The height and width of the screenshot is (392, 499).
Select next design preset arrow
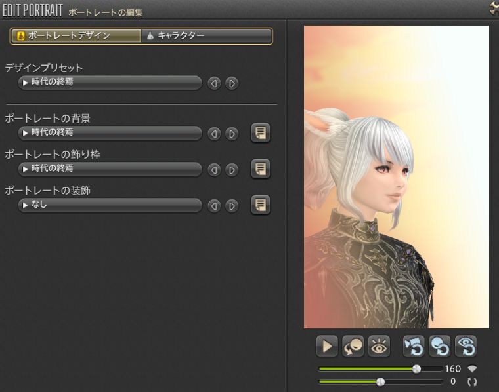pyautogui.click(x=232, y=83)
